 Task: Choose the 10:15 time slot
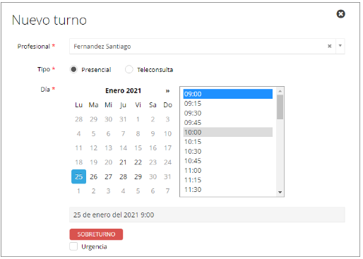coord(228,142)
